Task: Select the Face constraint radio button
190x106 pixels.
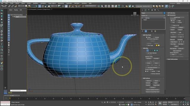Action: pyautogui.click(x=171, y=22)
